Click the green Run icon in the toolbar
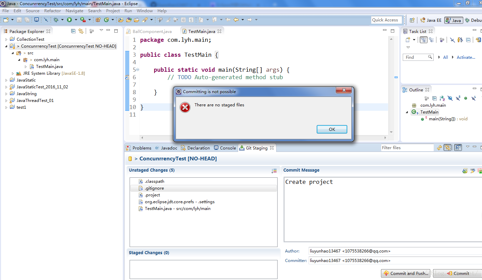This screenshot has width=482, height=280. 69,20
